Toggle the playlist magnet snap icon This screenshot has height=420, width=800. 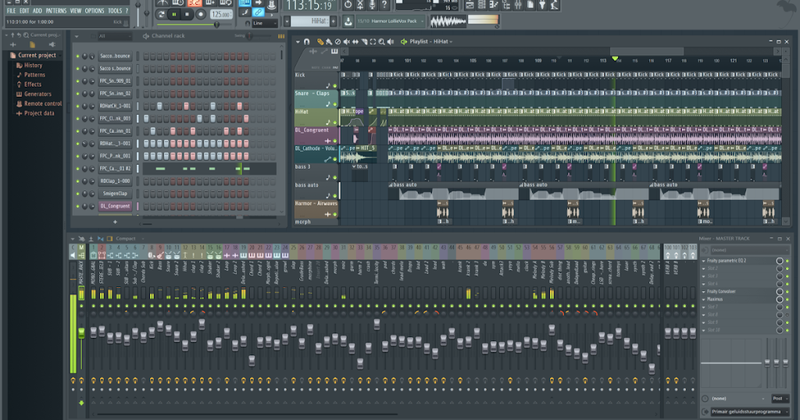pos(306,42)
